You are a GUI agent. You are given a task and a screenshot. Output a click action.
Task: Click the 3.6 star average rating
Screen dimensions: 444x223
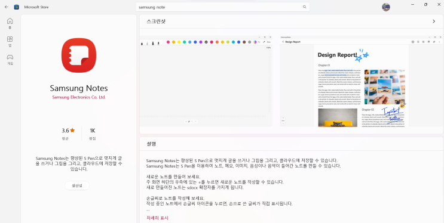(x=68, y=131)
